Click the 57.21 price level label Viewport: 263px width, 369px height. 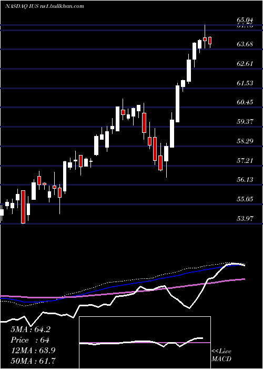click(245, 161)
